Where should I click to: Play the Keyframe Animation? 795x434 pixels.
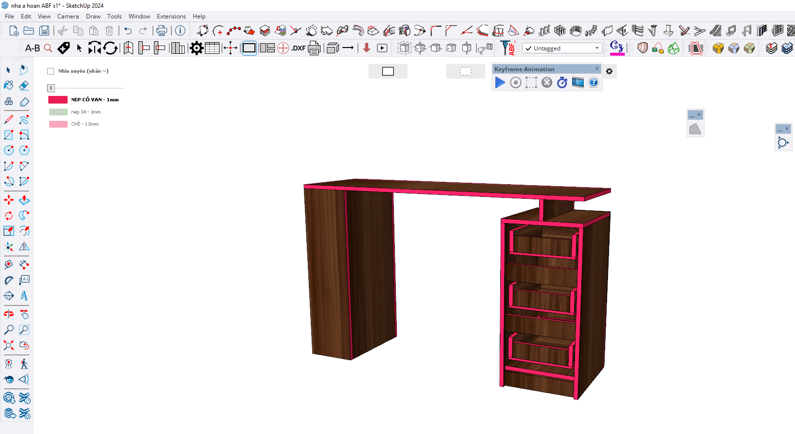(500, 82)
